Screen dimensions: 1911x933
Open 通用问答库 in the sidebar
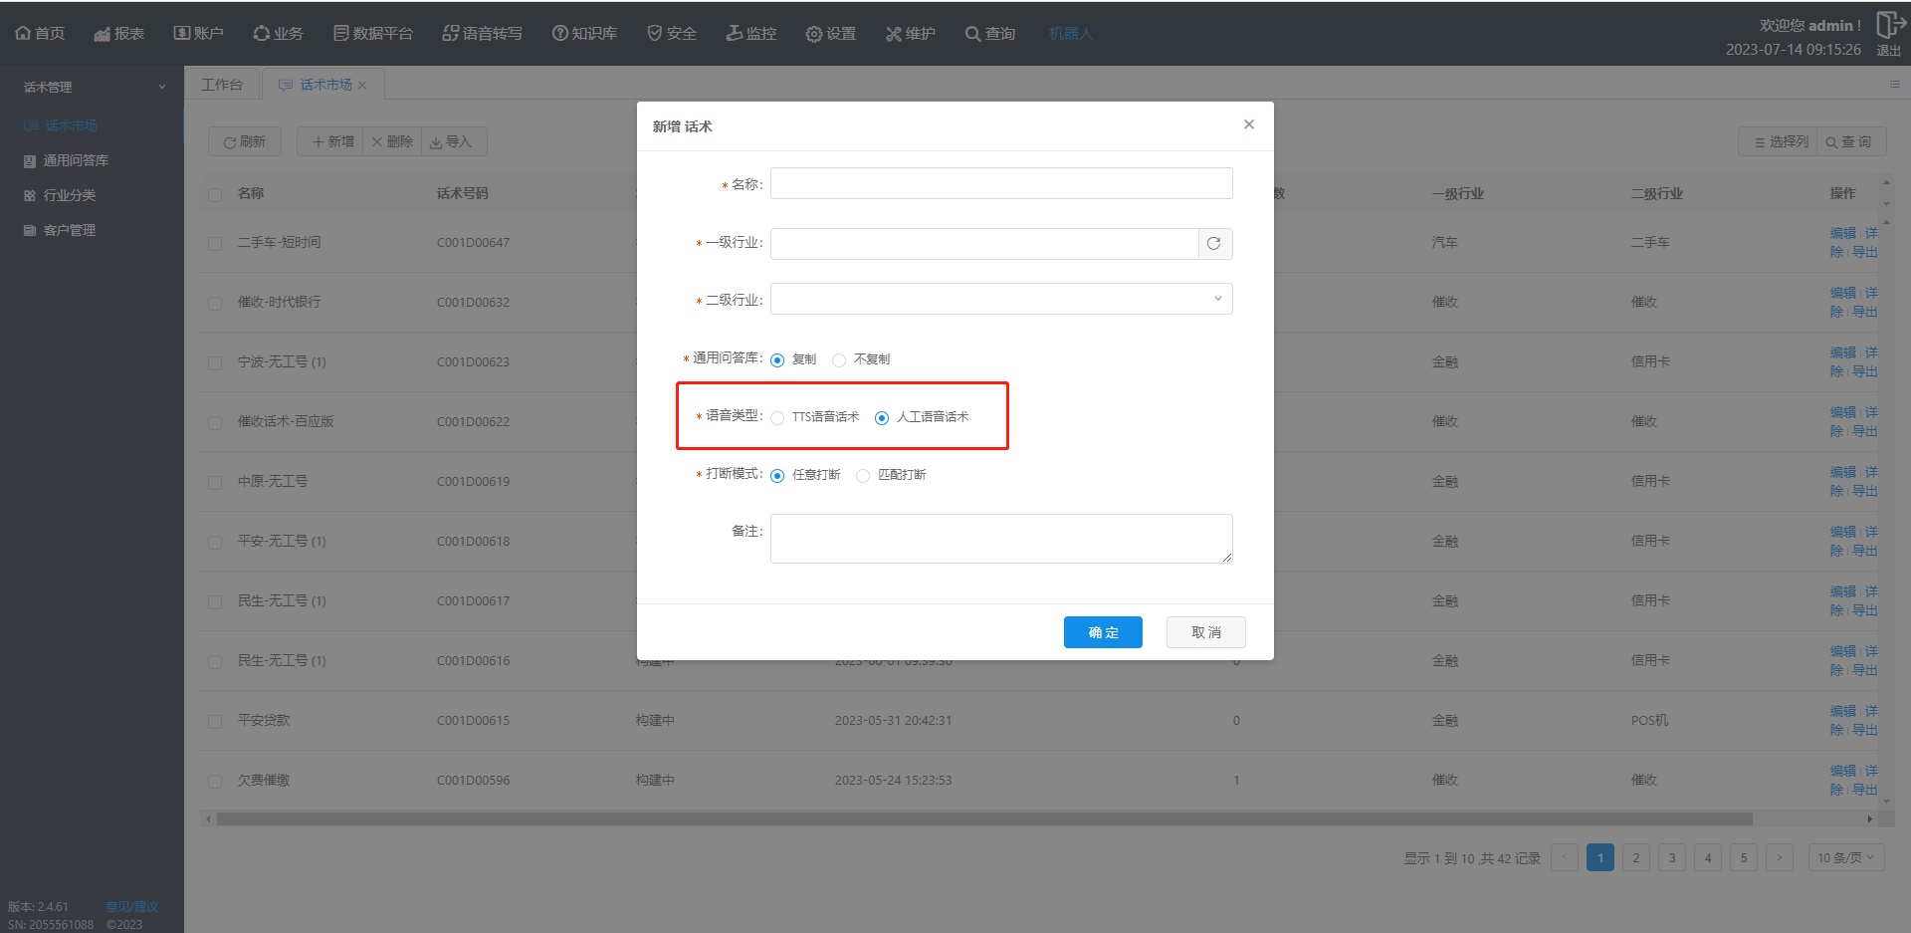pyautogui.click(x=76, y=160)
